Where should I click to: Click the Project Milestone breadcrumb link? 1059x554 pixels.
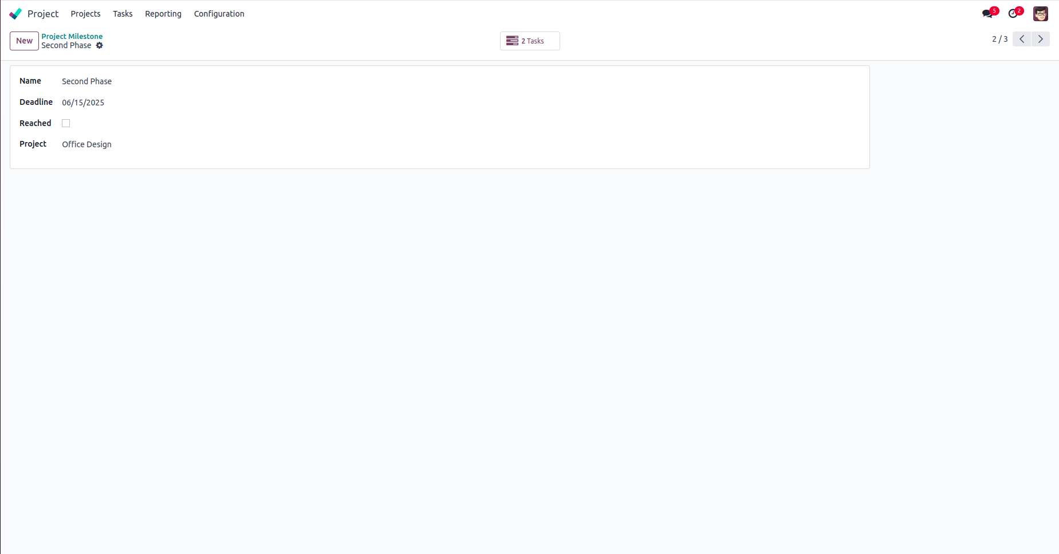(x=72, y=36)
